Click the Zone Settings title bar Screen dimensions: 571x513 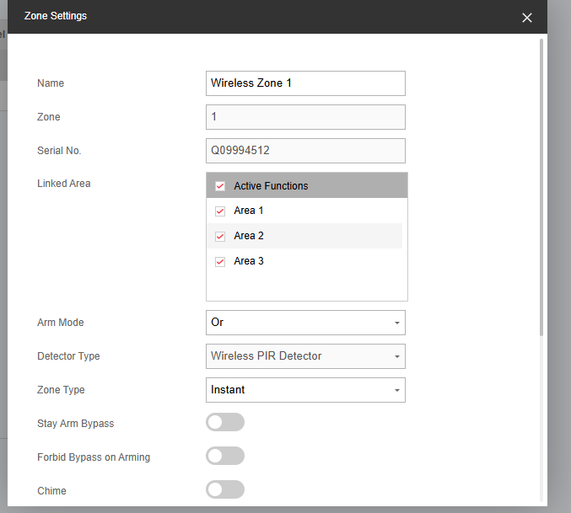(253, 17)
